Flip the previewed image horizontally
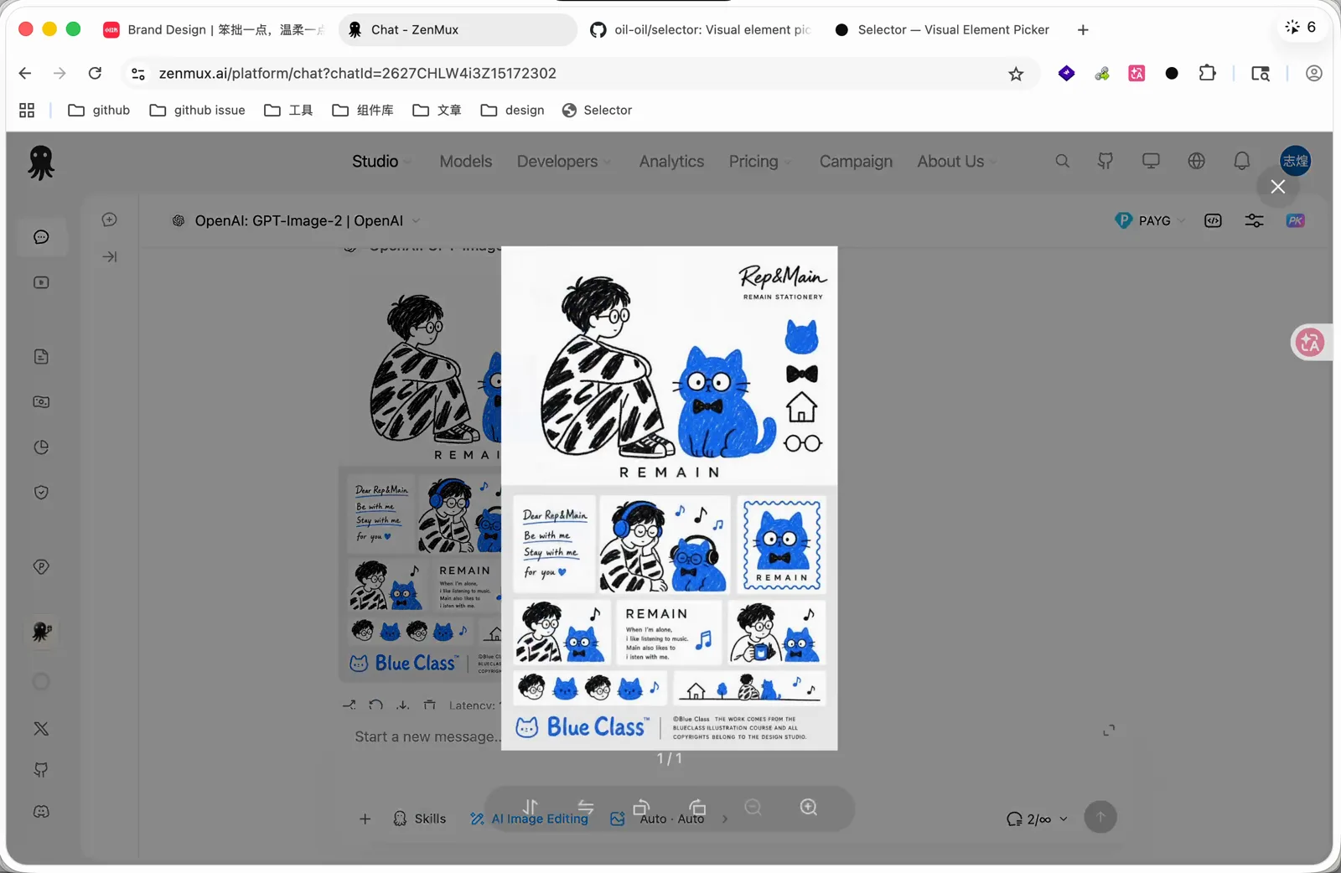The height and width of the screenshot is (873, 1341). pos(586,807)
